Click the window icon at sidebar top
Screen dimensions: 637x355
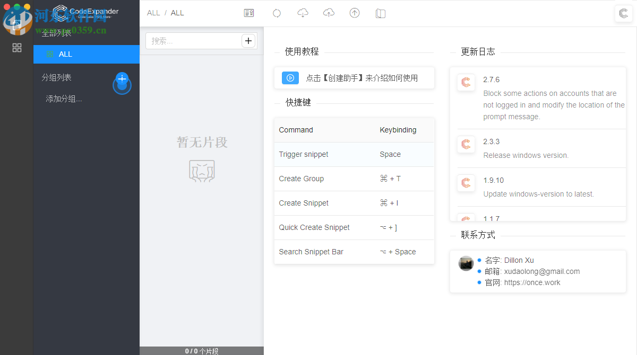tap(16, 24)
